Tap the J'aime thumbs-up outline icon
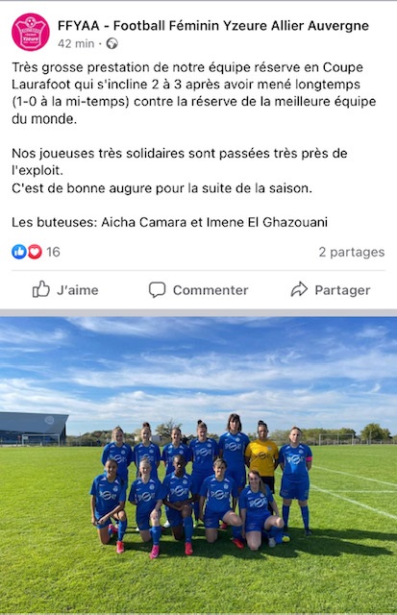The width and height of the screenshot is (397, 615). click(40, 289)
